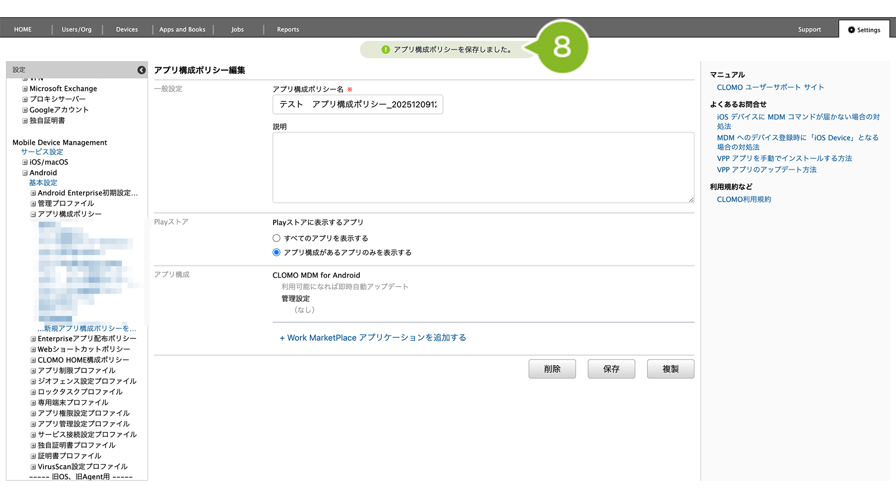Select アプリ構成があるアプリのみを表示する radio option

[x=276, y=253]
